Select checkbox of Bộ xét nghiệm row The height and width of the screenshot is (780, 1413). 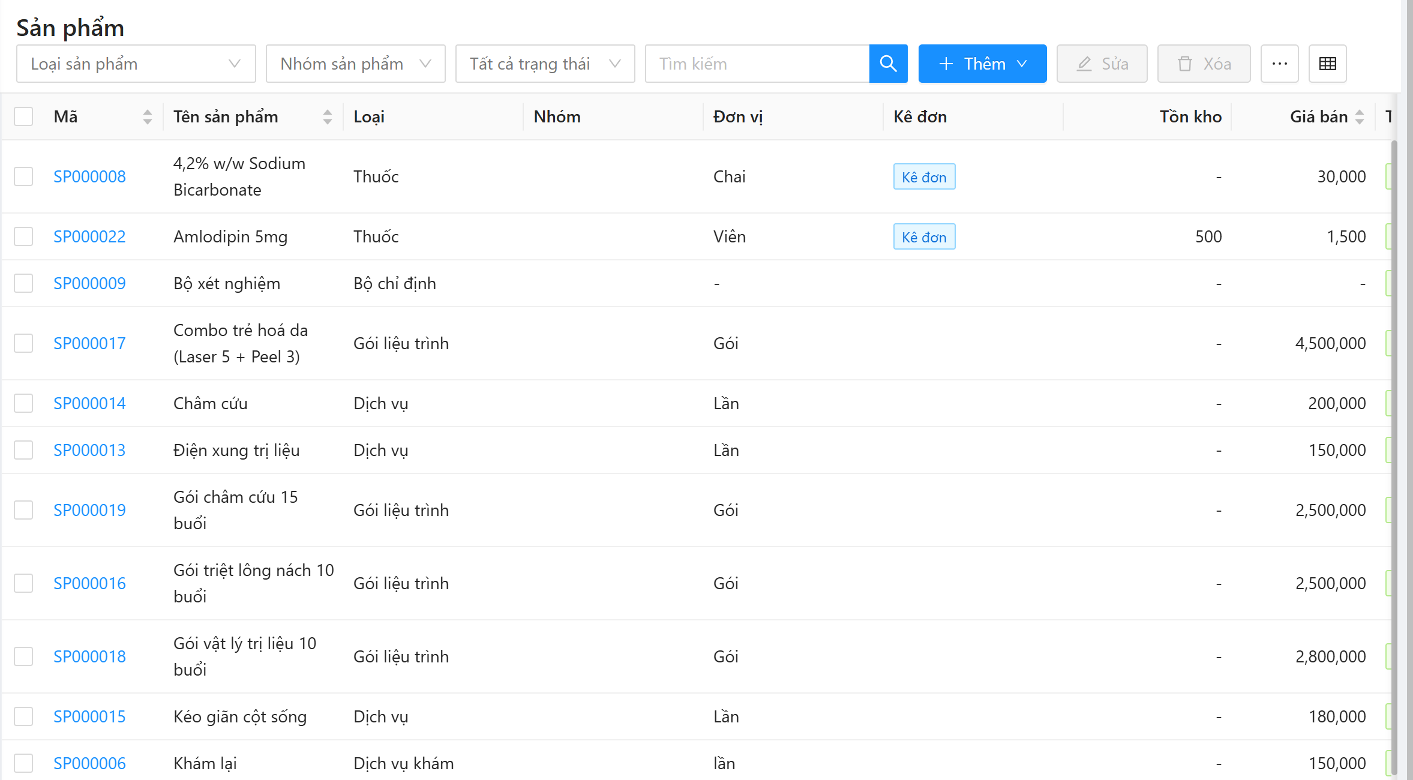(x=23, y=283)
